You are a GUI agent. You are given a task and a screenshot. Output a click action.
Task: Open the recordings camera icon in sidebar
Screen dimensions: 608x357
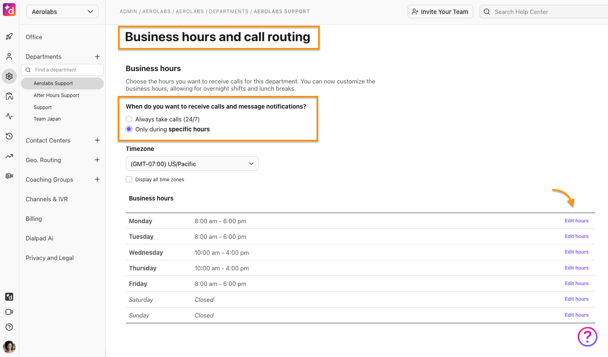click(x=9, y=176)
